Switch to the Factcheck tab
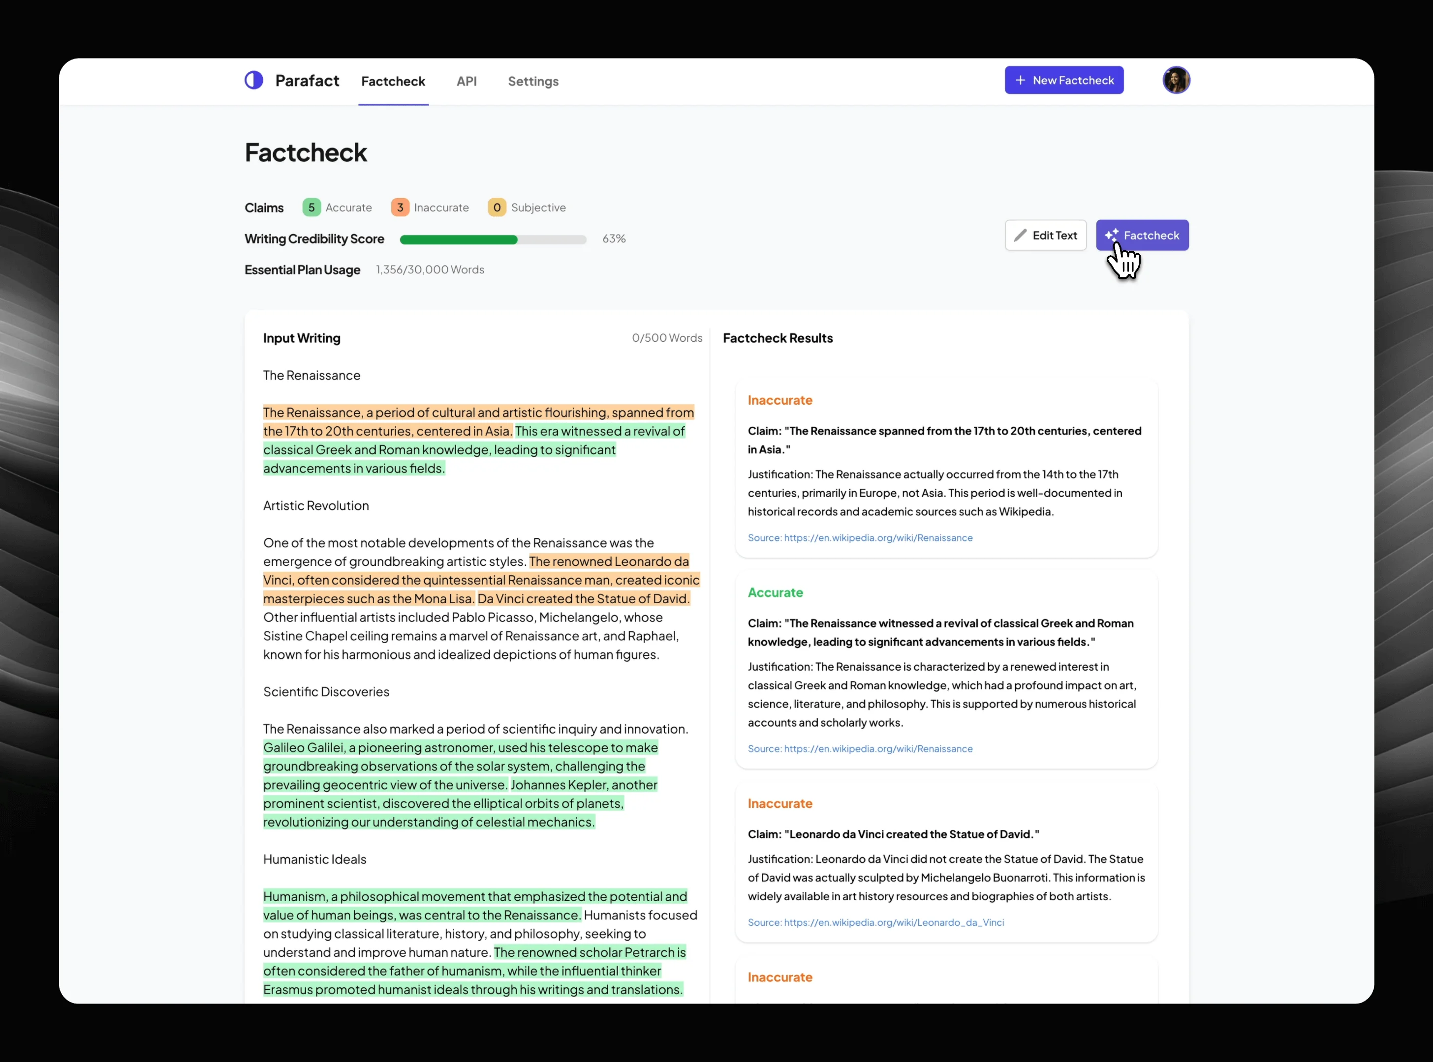 pos(393,82)
